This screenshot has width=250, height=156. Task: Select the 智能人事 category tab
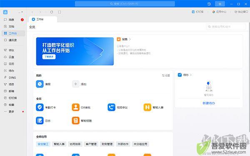pyautogui.click(x=59, y=144)
